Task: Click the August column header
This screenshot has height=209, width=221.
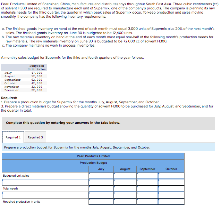Action: tap(125, 169)
